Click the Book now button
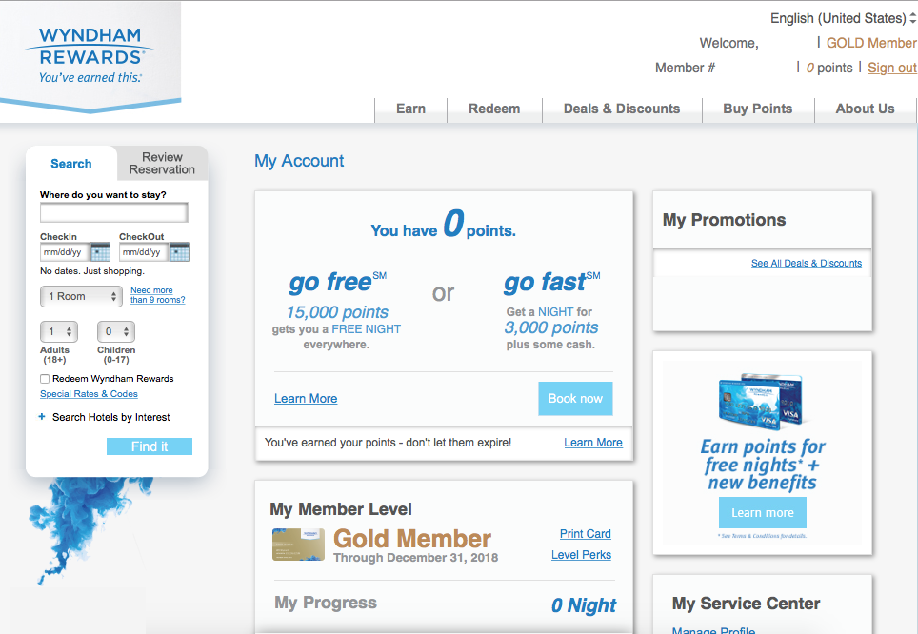The image size is (918, 634). pos(575,399)
